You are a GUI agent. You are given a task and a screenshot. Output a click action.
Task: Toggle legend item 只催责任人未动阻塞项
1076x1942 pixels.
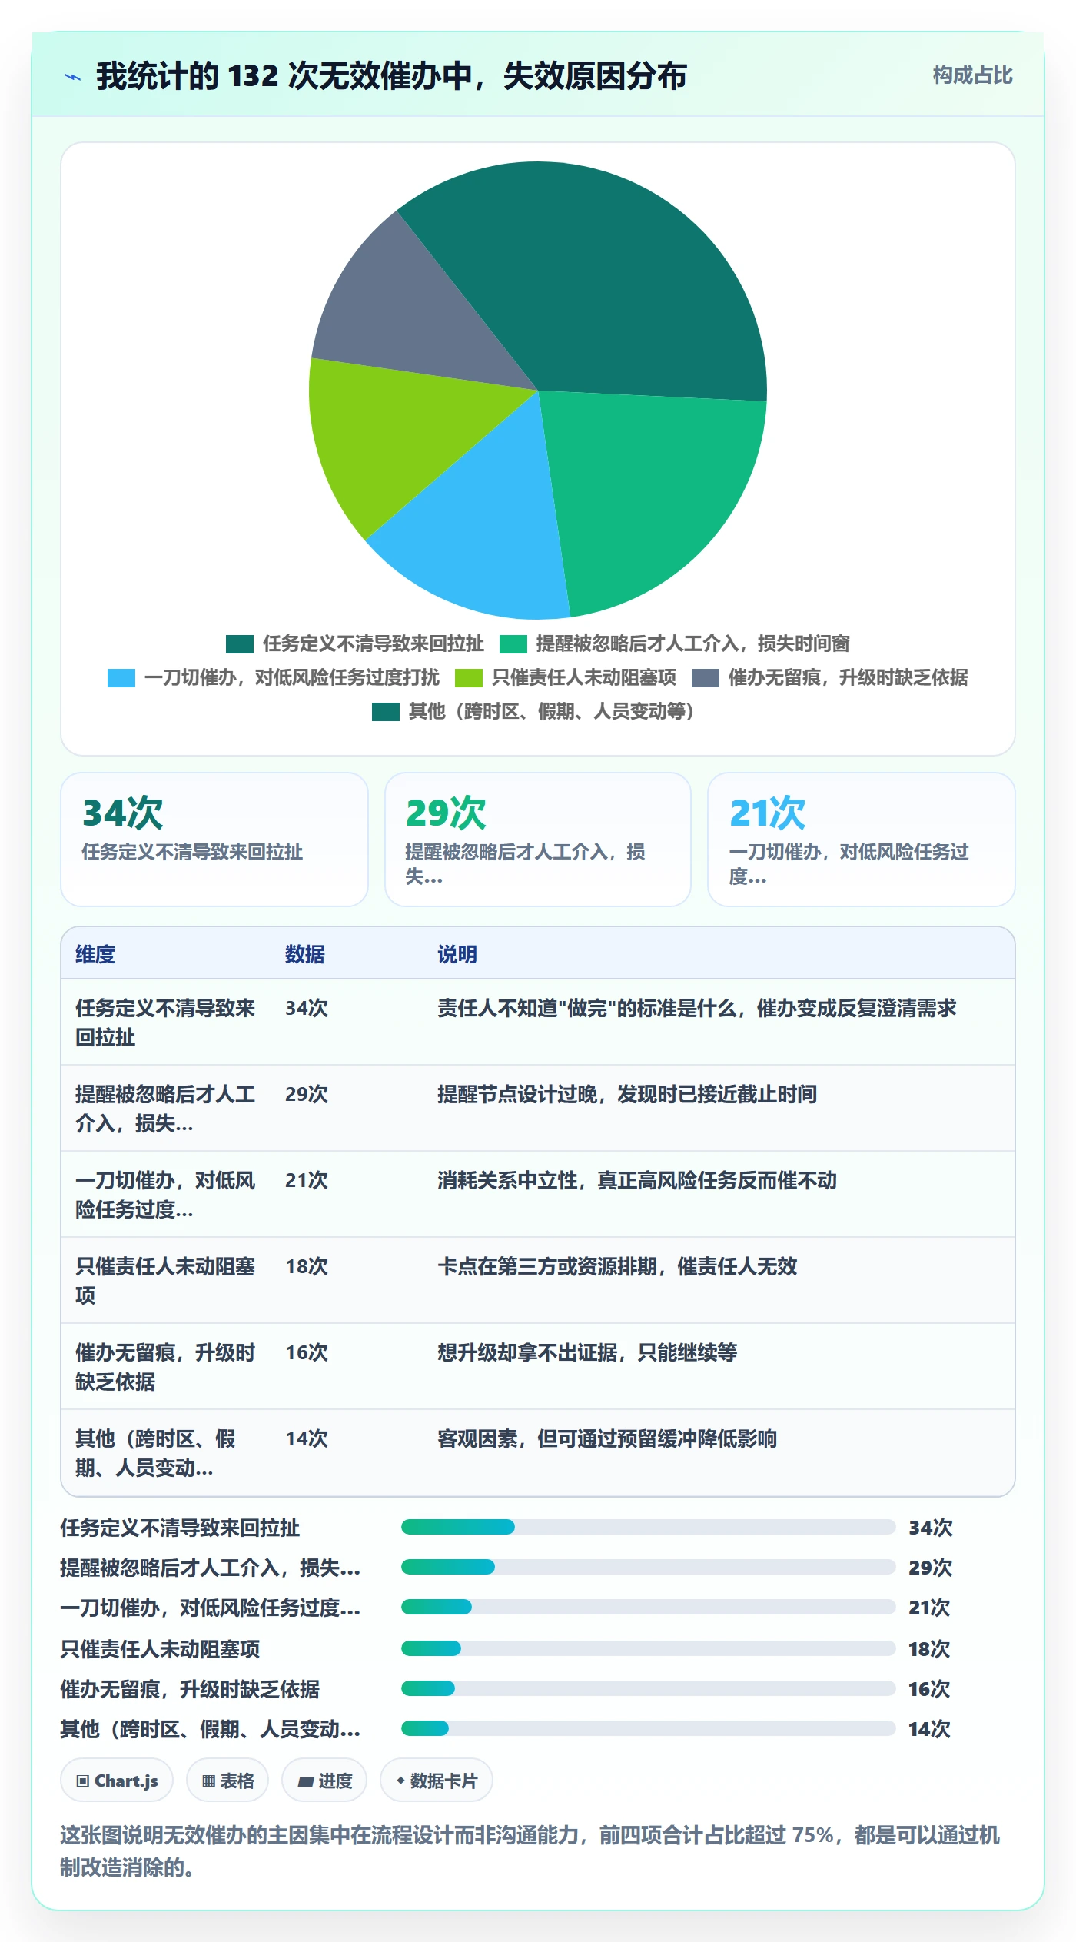pyautogui.click(x=566, y=677)
